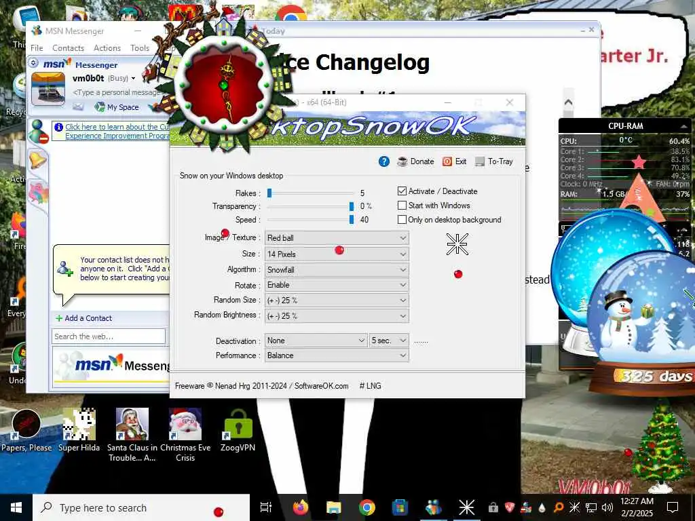The width and height of the screenshot is (695, 521).
Task: Open Tools menu in MSN Messenger
Action: (140, 48)
